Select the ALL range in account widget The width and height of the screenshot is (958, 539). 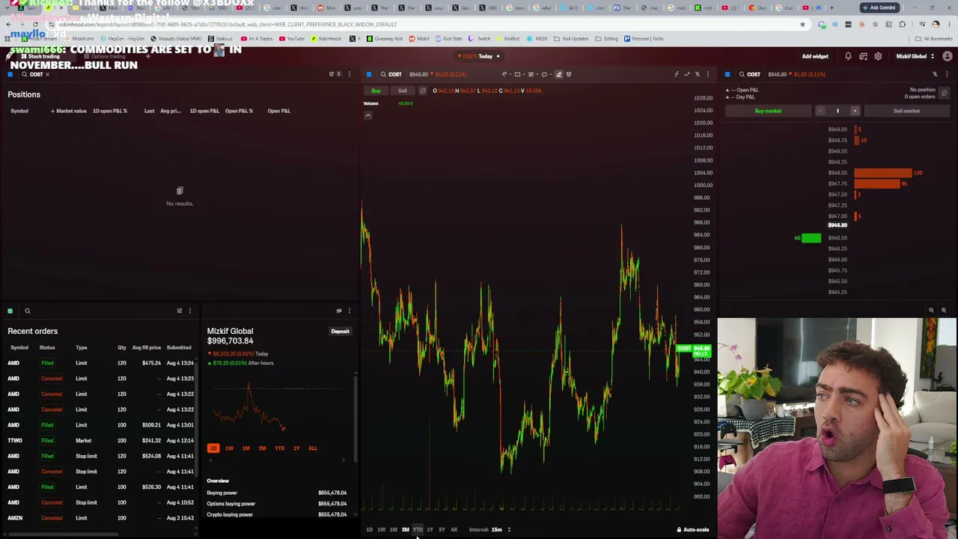(x=313, y=448)
